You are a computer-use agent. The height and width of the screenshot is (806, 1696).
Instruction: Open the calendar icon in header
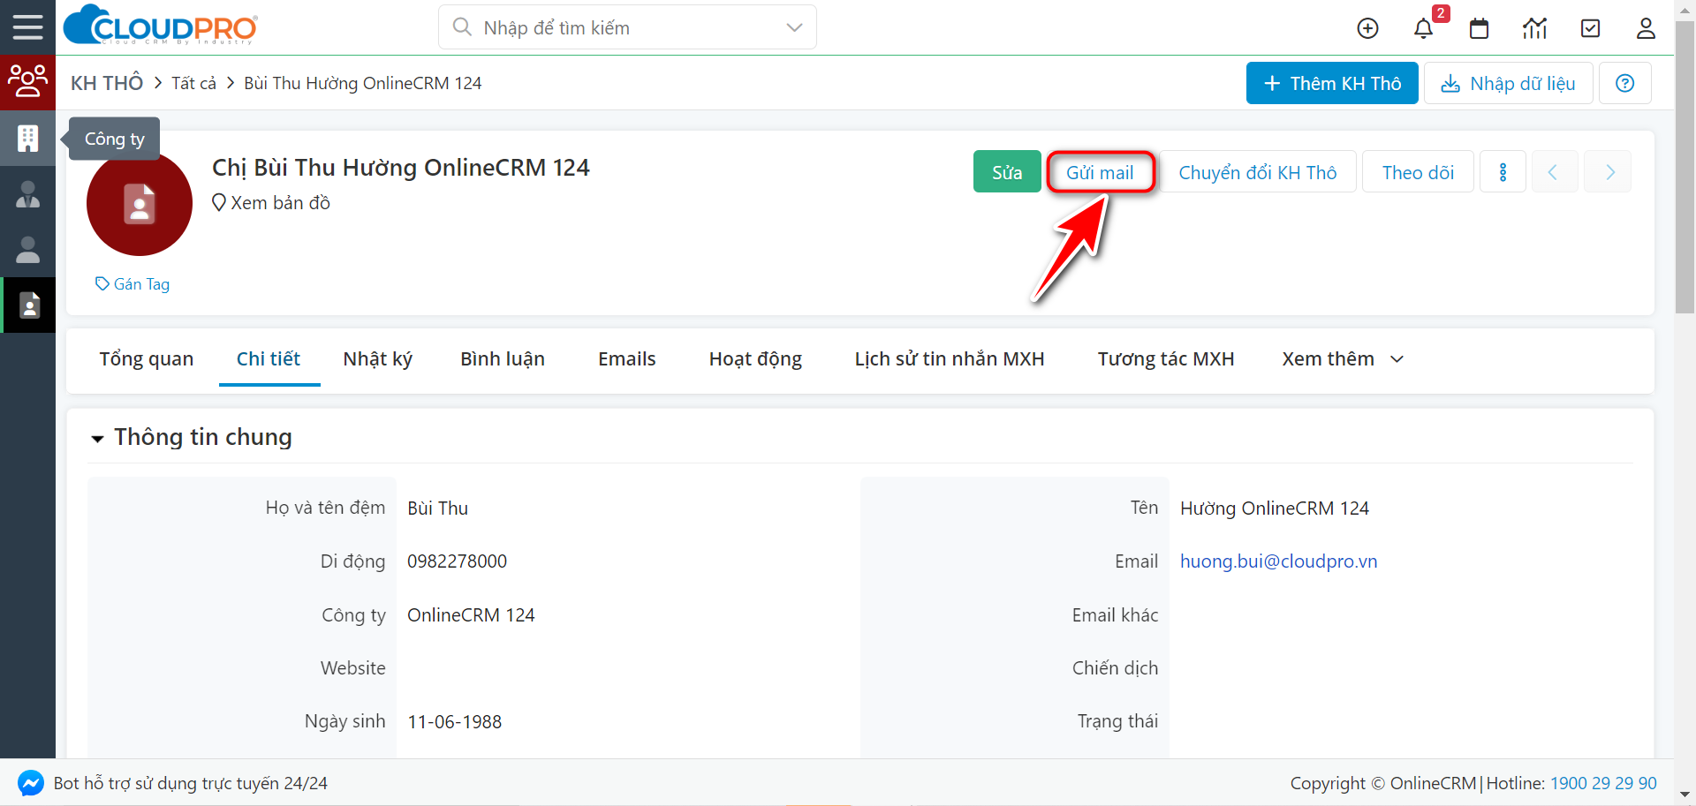(x=1479, y=28)
